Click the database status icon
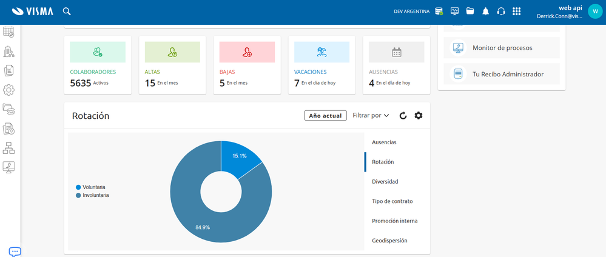Image resolution: width=606 pixels, height=257 pixels. 439,12
